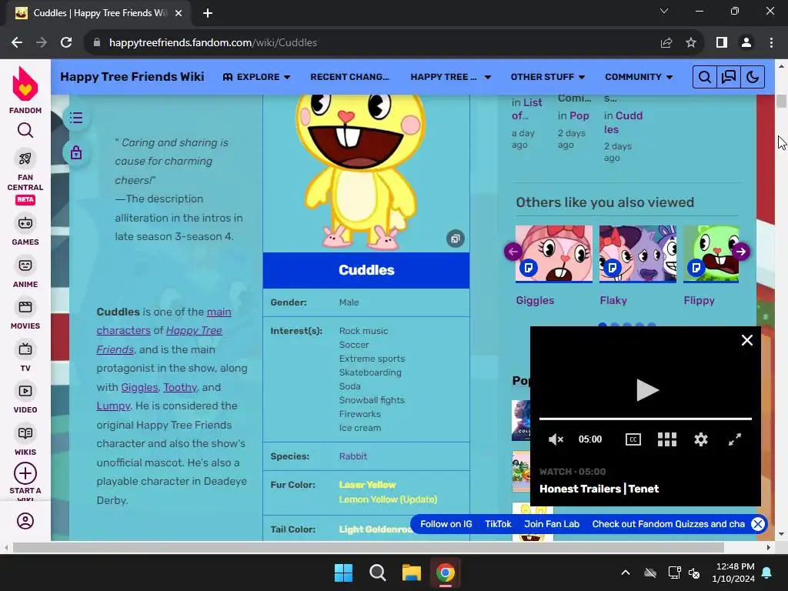788x591 pixels.
Task: Open Windows Start menu
Action: 344,573
